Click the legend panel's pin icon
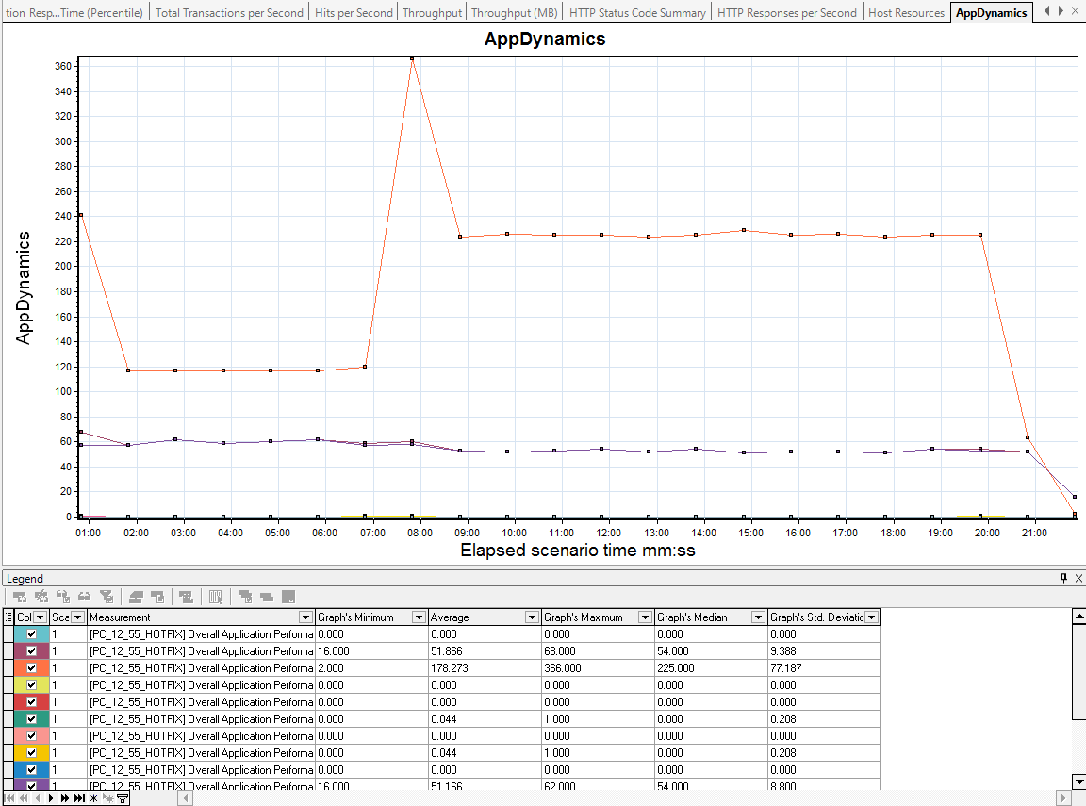This screenshot has height=806, width=1086. (1066, 578)
